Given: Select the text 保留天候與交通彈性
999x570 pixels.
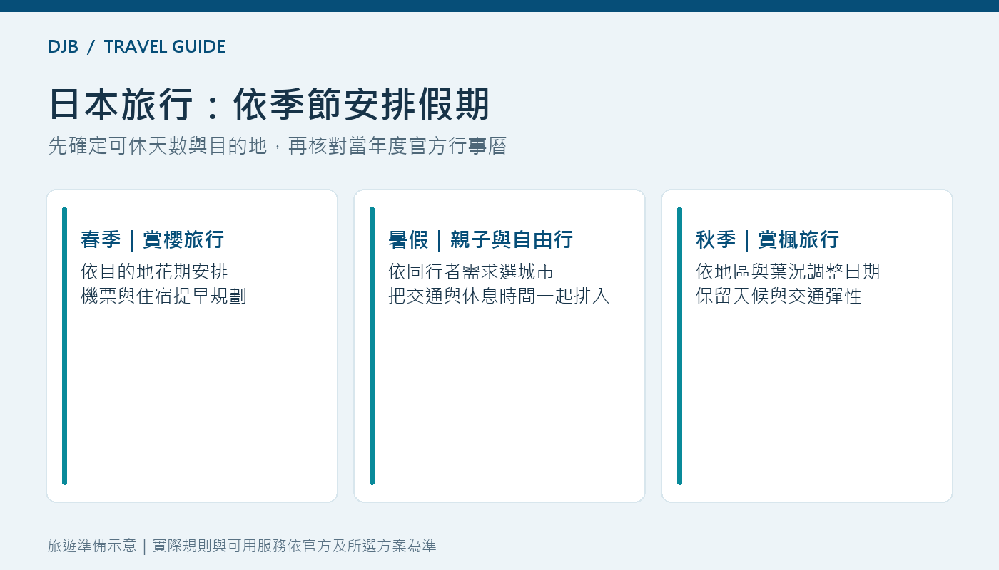Looking at the screenshot, I should point(779,296).
